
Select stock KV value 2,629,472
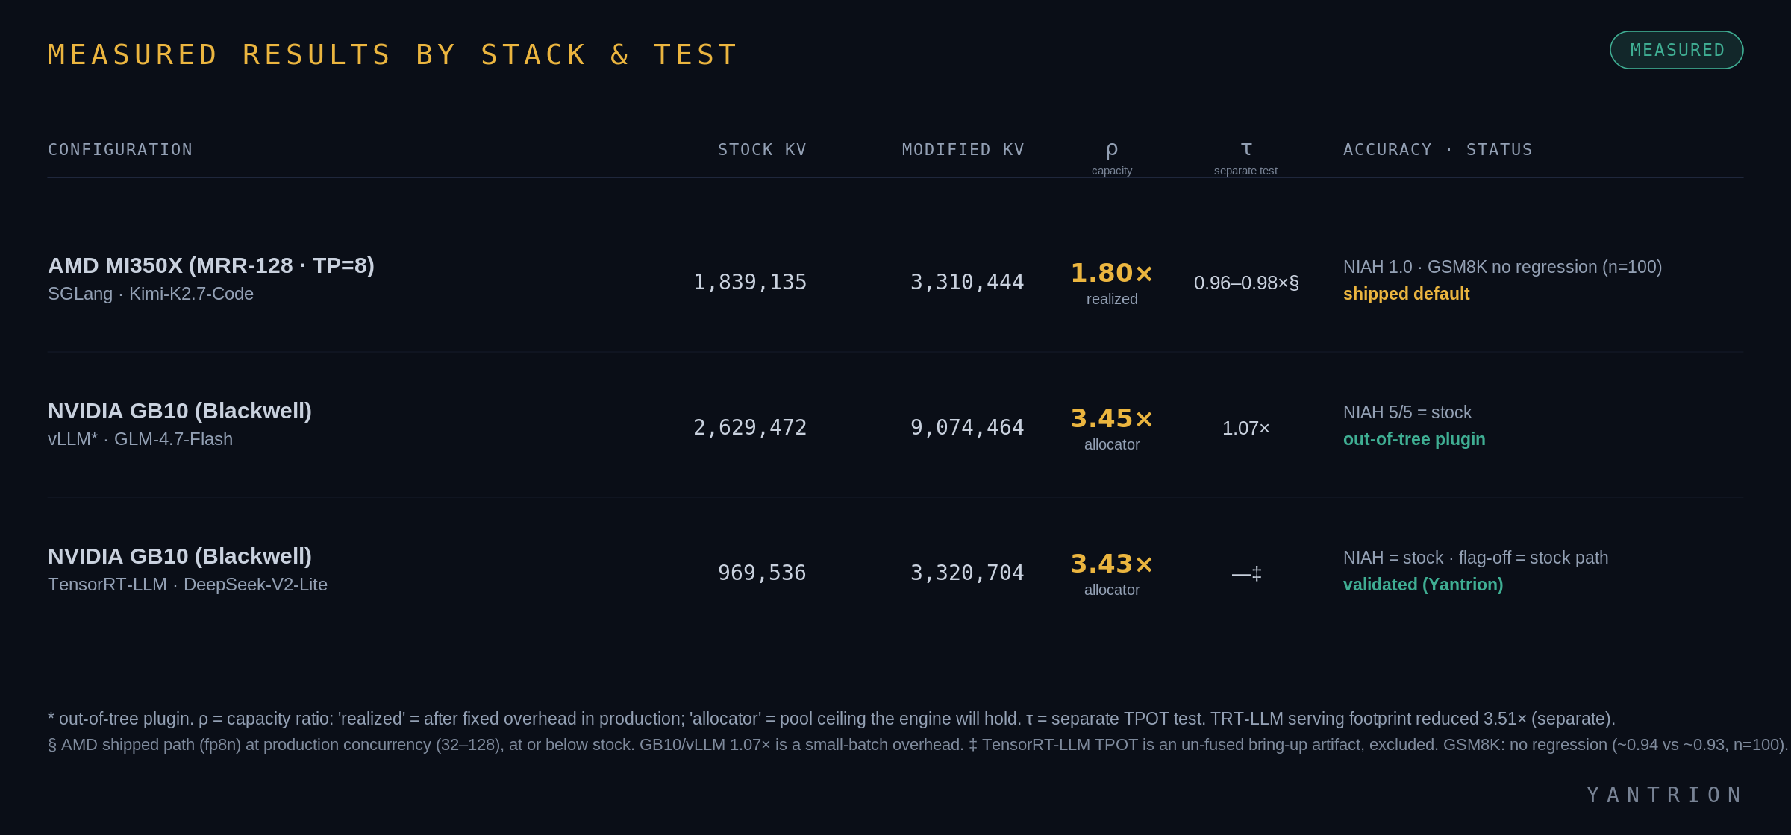tap(750, 427)
